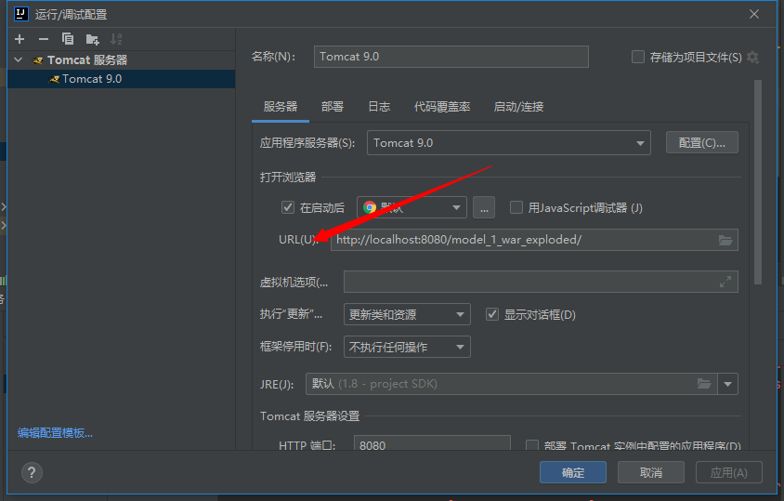Click the 名称 input field
784x501 pixels.
coord(451,57)
